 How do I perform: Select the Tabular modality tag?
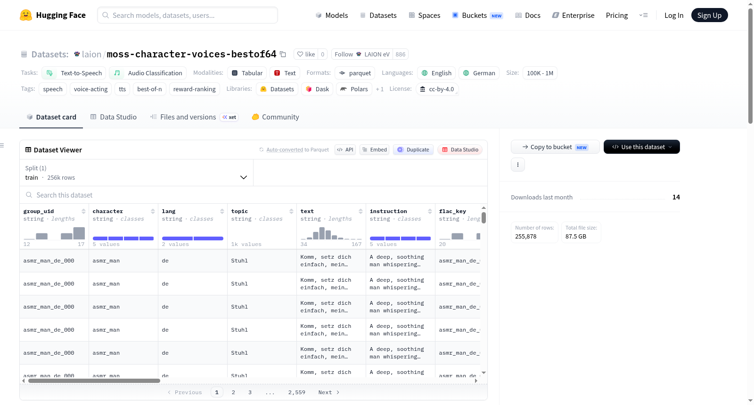[x=247, y=73]
